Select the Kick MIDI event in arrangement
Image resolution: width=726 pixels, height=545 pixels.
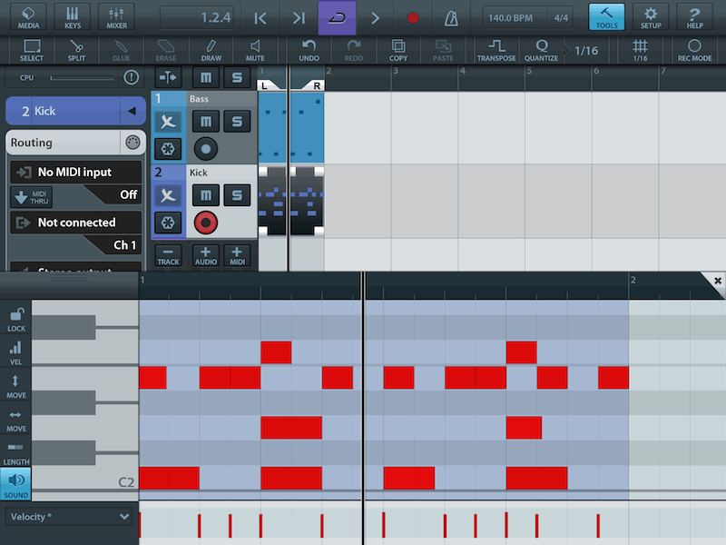click(x=291, y=202)
